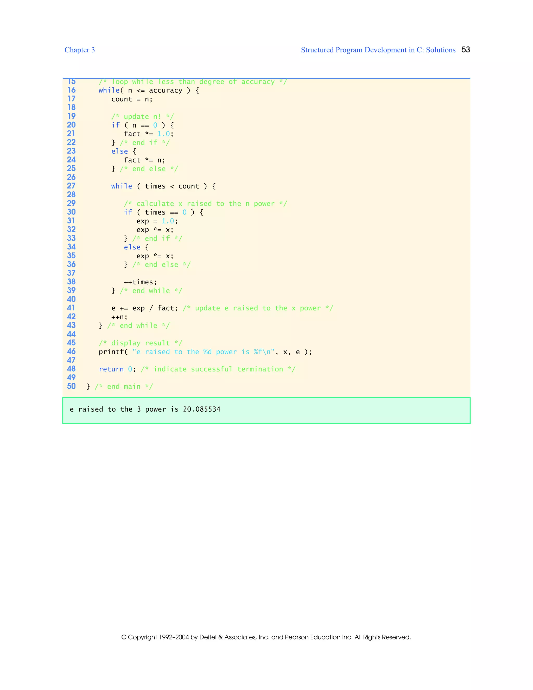Viewport: 533px width, 690px height.
Task: Click the 'exp = 1.0;' statement
Action: [157, 221]
